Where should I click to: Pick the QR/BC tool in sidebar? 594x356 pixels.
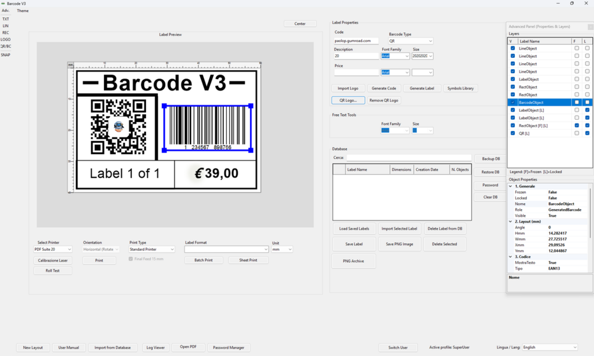[x=6, y=46]
